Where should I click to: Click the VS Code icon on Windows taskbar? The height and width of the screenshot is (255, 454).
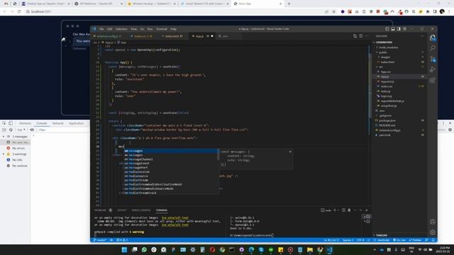pyautogui.click(x=330, y=250)
